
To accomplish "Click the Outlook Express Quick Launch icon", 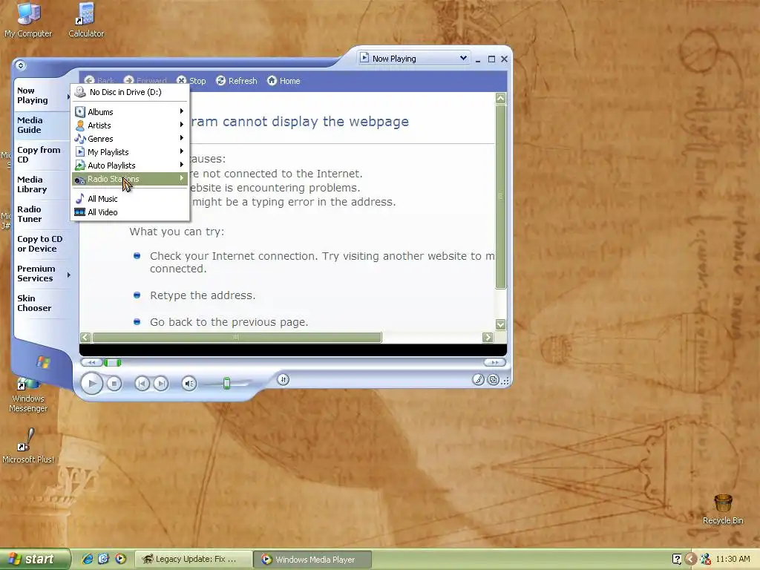I will pos(104,559).
